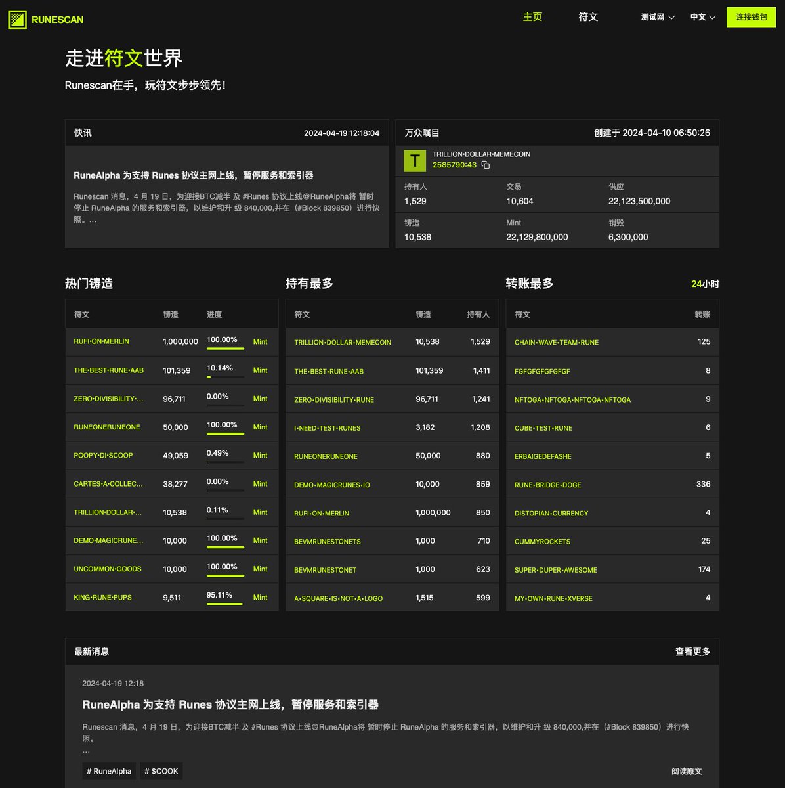
Task: Open TRILLION•DOLLAR in 热门铸造 list
Action: 108,512
